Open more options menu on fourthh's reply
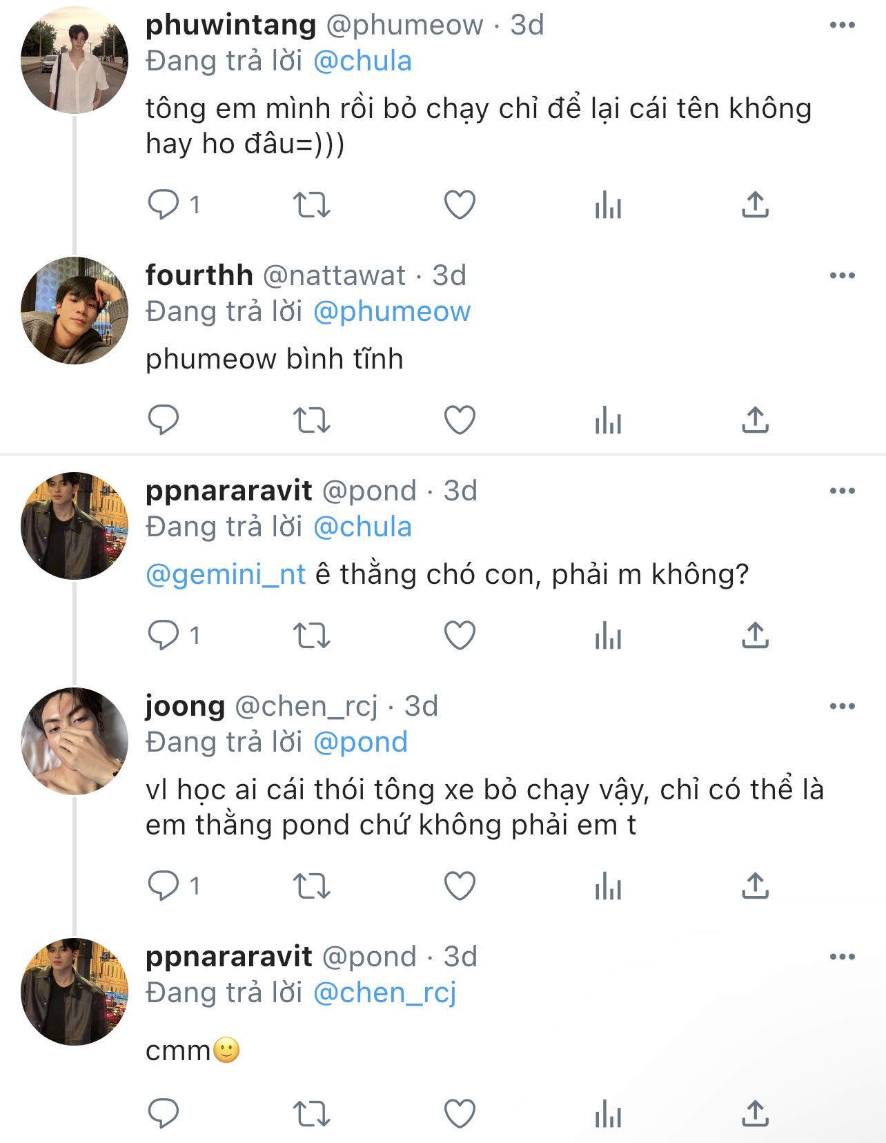Image resolution: width=886 pixels, height=1143 pixels. tap(842, 276)
